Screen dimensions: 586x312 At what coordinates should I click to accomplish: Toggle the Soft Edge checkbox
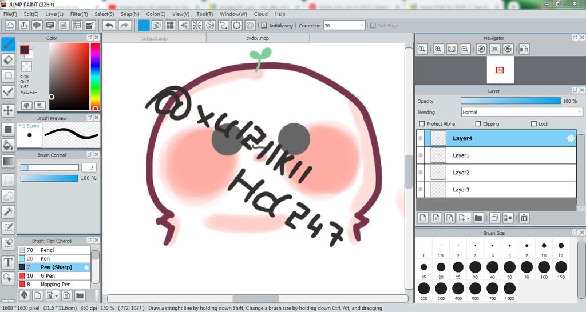point(373,26)
